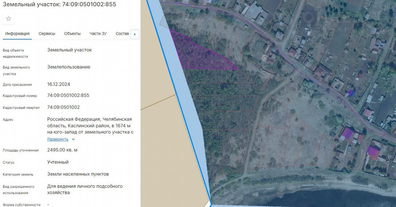Click the assignment date 16.12.2024

59,84
